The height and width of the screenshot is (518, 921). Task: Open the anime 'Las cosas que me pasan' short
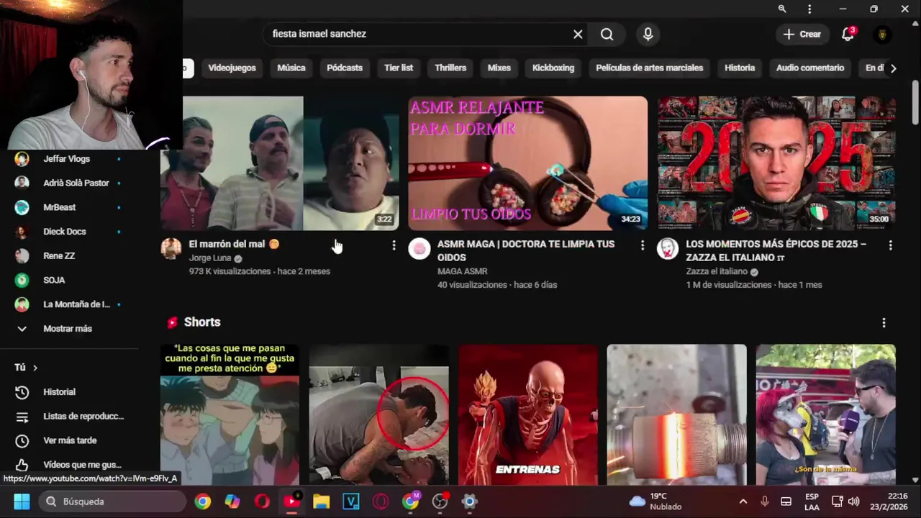click(x=230, y=414)
